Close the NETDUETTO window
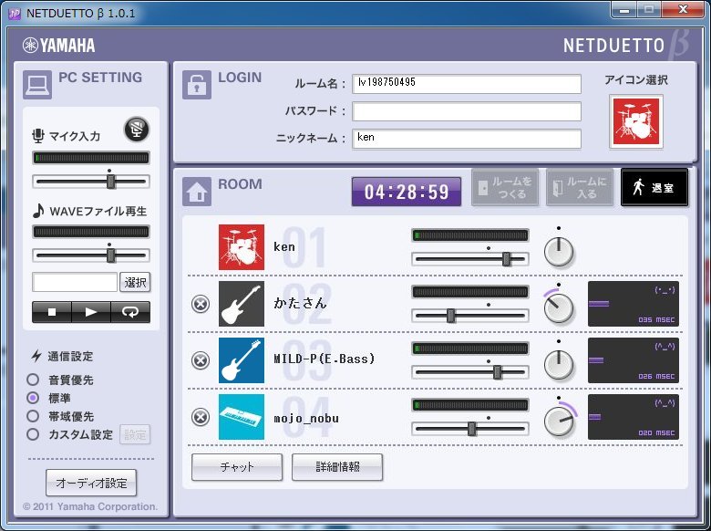 tap(683, 9)
